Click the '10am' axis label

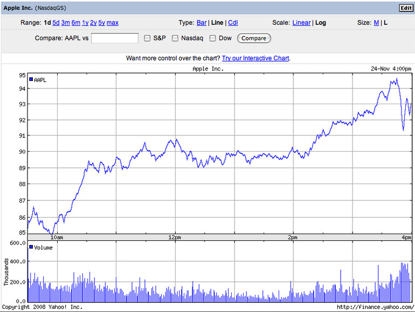(57, 238)
